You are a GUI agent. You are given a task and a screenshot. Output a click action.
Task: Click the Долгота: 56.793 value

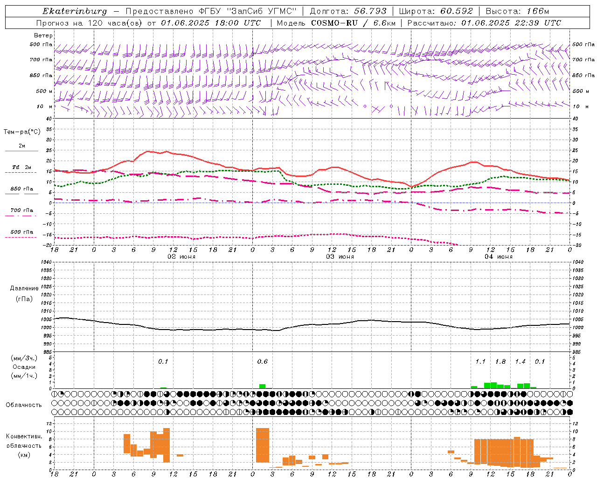click(348, 11)
